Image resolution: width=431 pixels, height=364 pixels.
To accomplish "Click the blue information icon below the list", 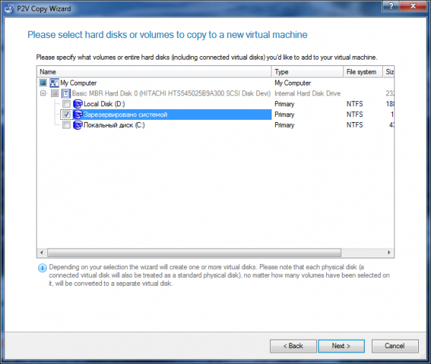I will [42, 268].
